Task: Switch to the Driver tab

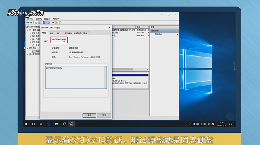Action: click(x=68, y=33)
